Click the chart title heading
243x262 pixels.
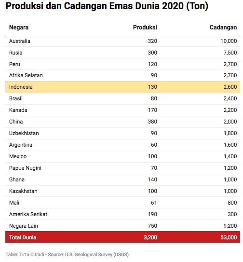[x=107, y=6]
